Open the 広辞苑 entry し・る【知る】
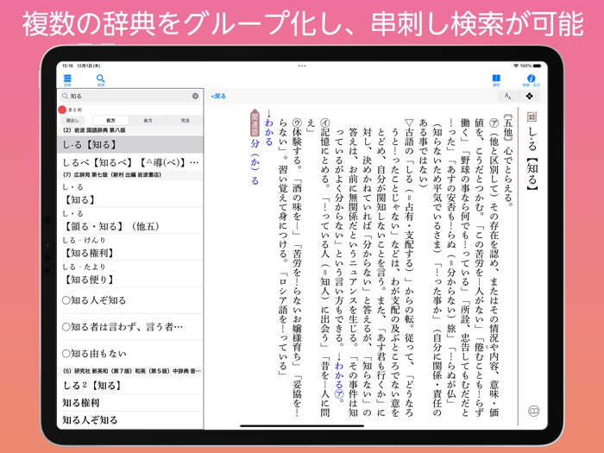This screenshot has height=453, width=604. 129,194
